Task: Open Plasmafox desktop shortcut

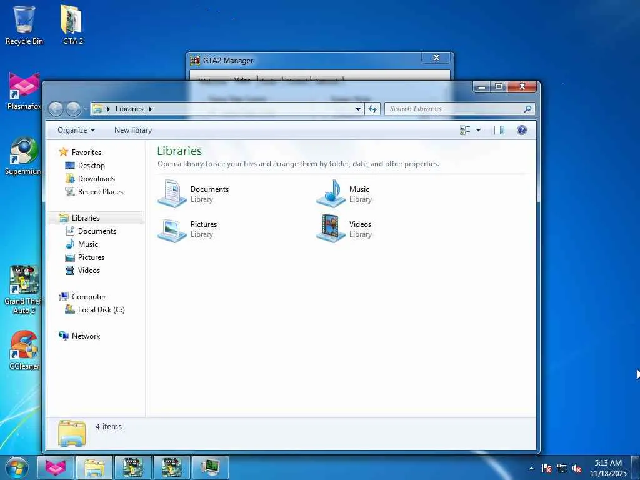Action: (24, 91)
